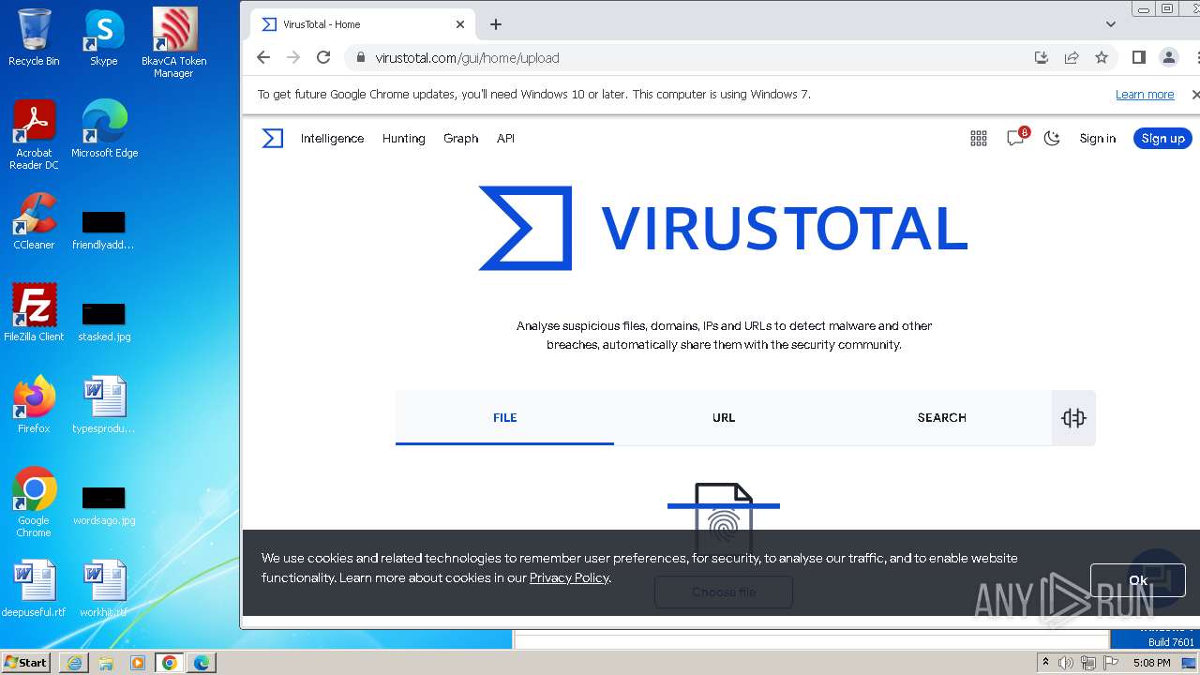Viewport: 1200px width, 675px height.
Task: Open FileZilla Client shortcut
Action: pyautogui.click(x=34, y=312)
